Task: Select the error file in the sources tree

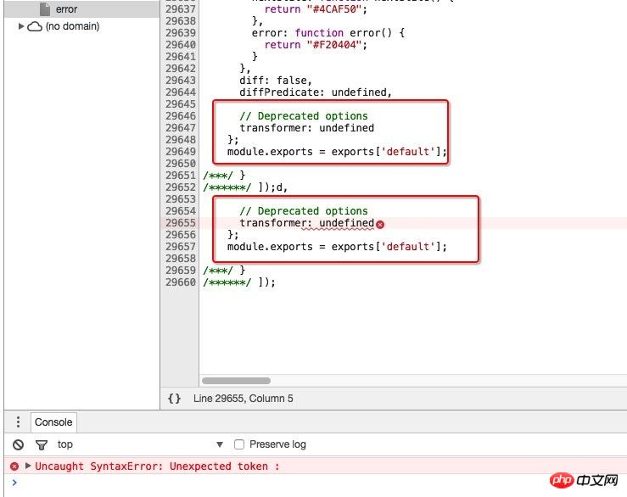Action: click(x=81, y=9)
